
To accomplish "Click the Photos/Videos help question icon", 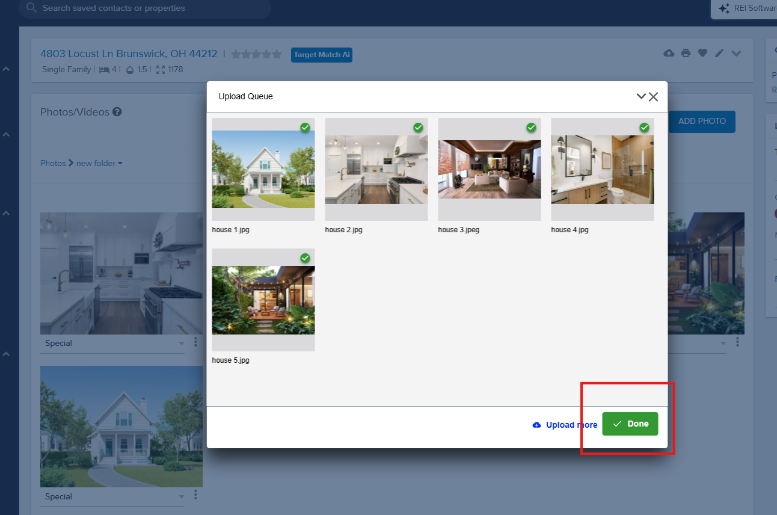I will (117, 112).
